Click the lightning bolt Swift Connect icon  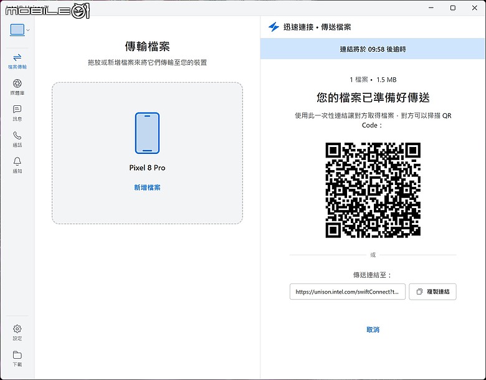274,27
